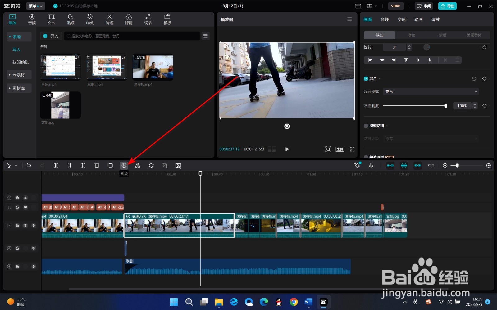Collapse the 本地 sidebar section
Viewport: 497px width, 310px height.
coord(19,37)
